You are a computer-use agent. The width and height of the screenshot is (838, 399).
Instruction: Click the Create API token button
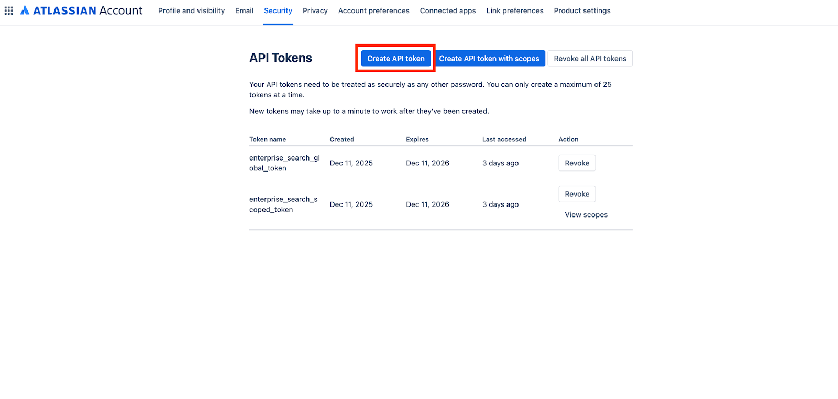point(396,59)
